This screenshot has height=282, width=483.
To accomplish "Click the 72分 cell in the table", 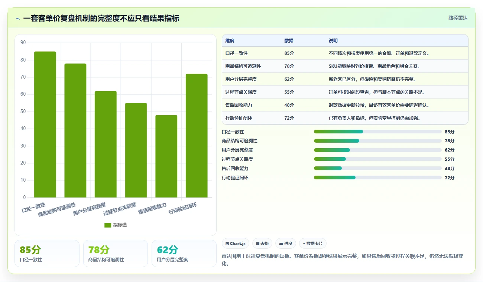I will click(289, 118).
